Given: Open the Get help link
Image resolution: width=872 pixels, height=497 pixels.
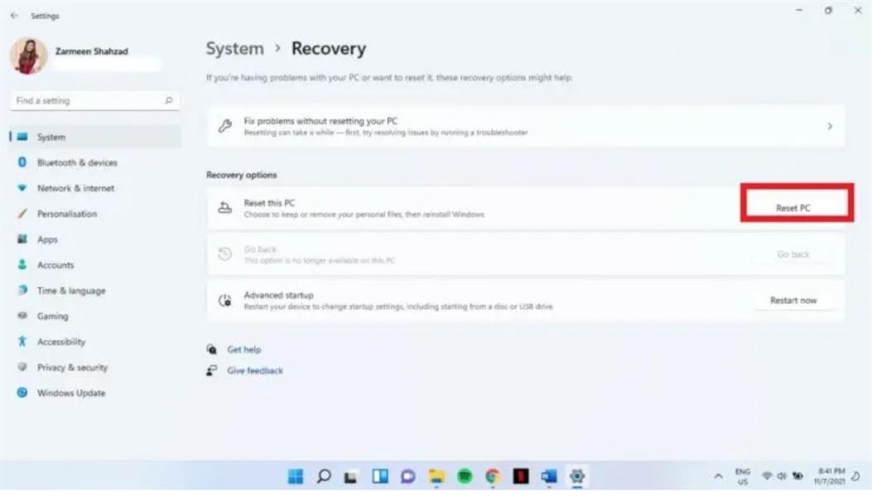Looking at the screenshot, I should point(243,350).
